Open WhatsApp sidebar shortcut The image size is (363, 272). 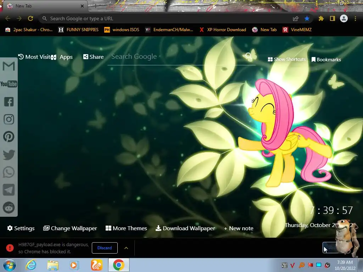[9, 172]
